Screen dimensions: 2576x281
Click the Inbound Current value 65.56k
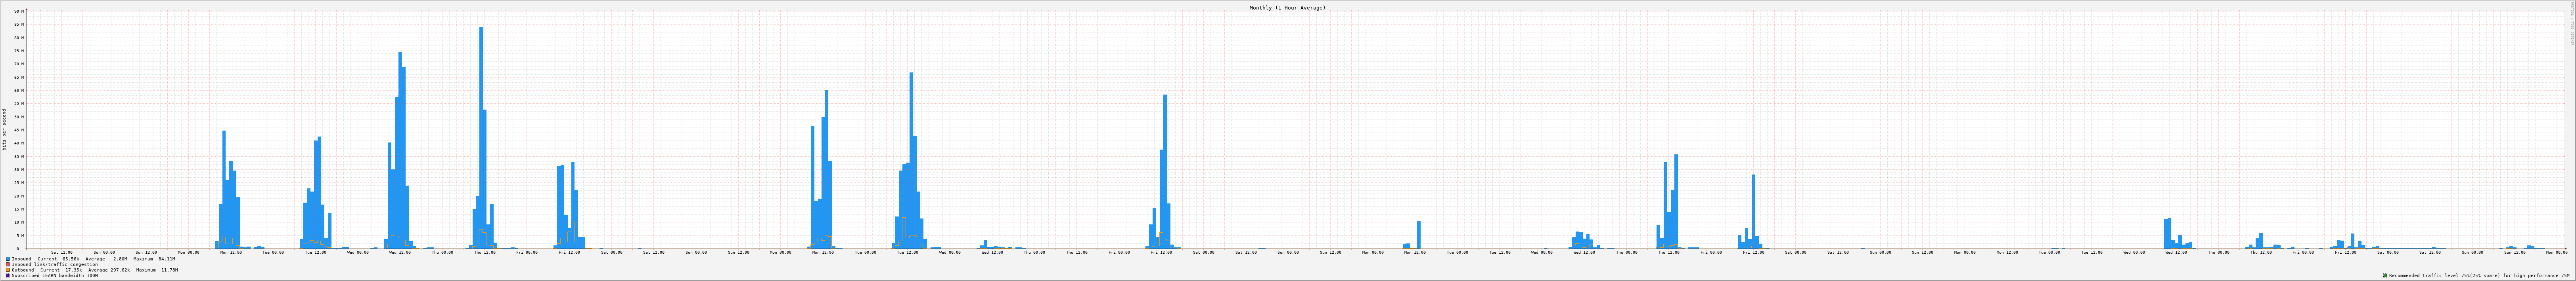pos(71,259)
